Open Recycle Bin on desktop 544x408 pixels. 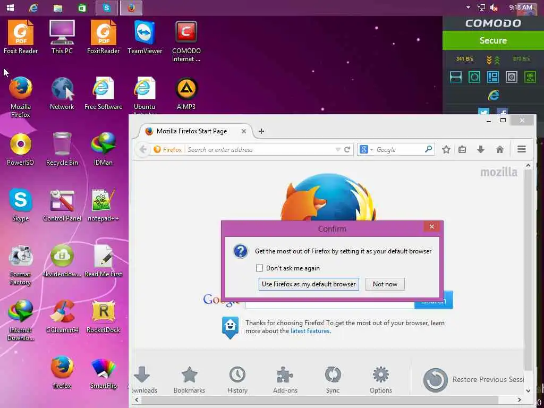click(62, 149)
